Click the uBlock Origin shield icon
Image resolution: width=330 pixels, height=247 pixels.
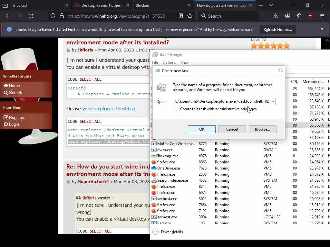coord(311,16)
